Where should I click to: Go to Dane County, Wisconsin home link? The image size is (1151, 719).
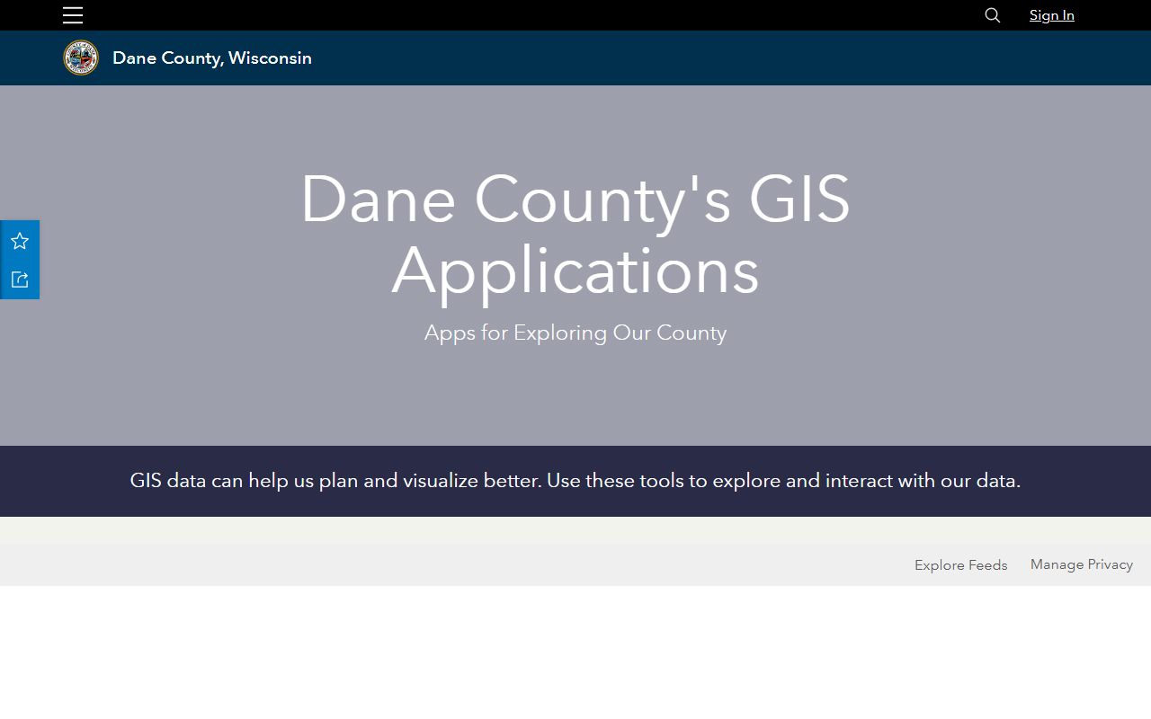click(212, 58)
